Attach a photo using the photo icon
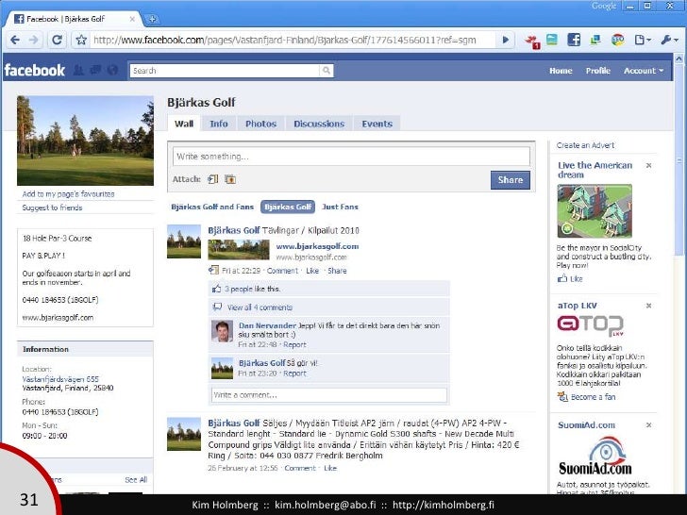The height and width of the screenshot is (515, 687). click(x=230, y=179)
